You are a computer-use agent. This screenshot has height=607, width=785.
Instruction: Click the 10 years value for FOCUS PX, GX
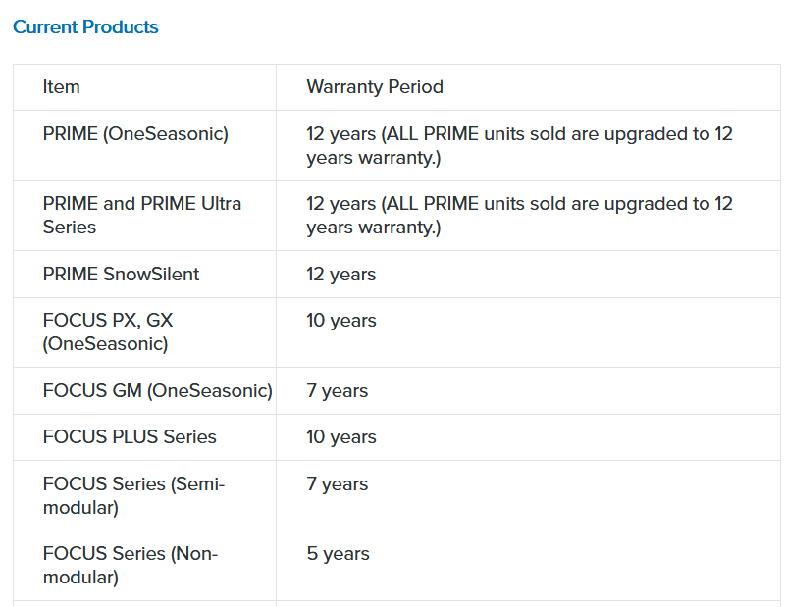tap(340, 321)
